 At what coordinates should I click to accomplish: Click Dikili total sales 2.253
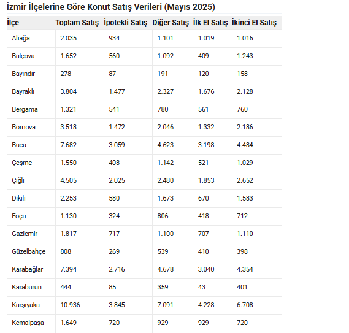(x=69, y=198)
